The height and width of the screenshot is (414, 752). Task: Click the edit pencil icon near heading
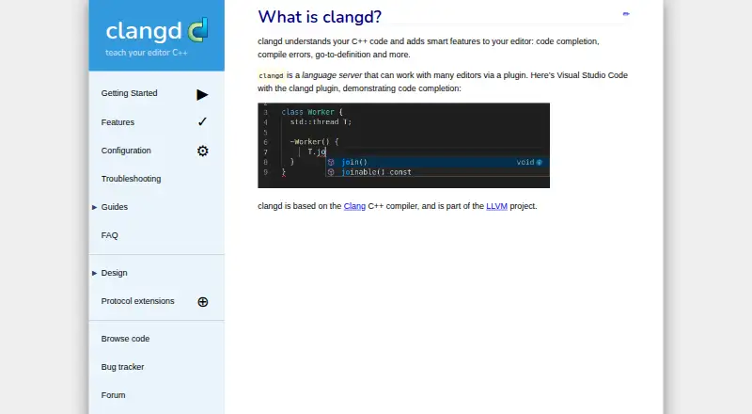click(626, 14)
